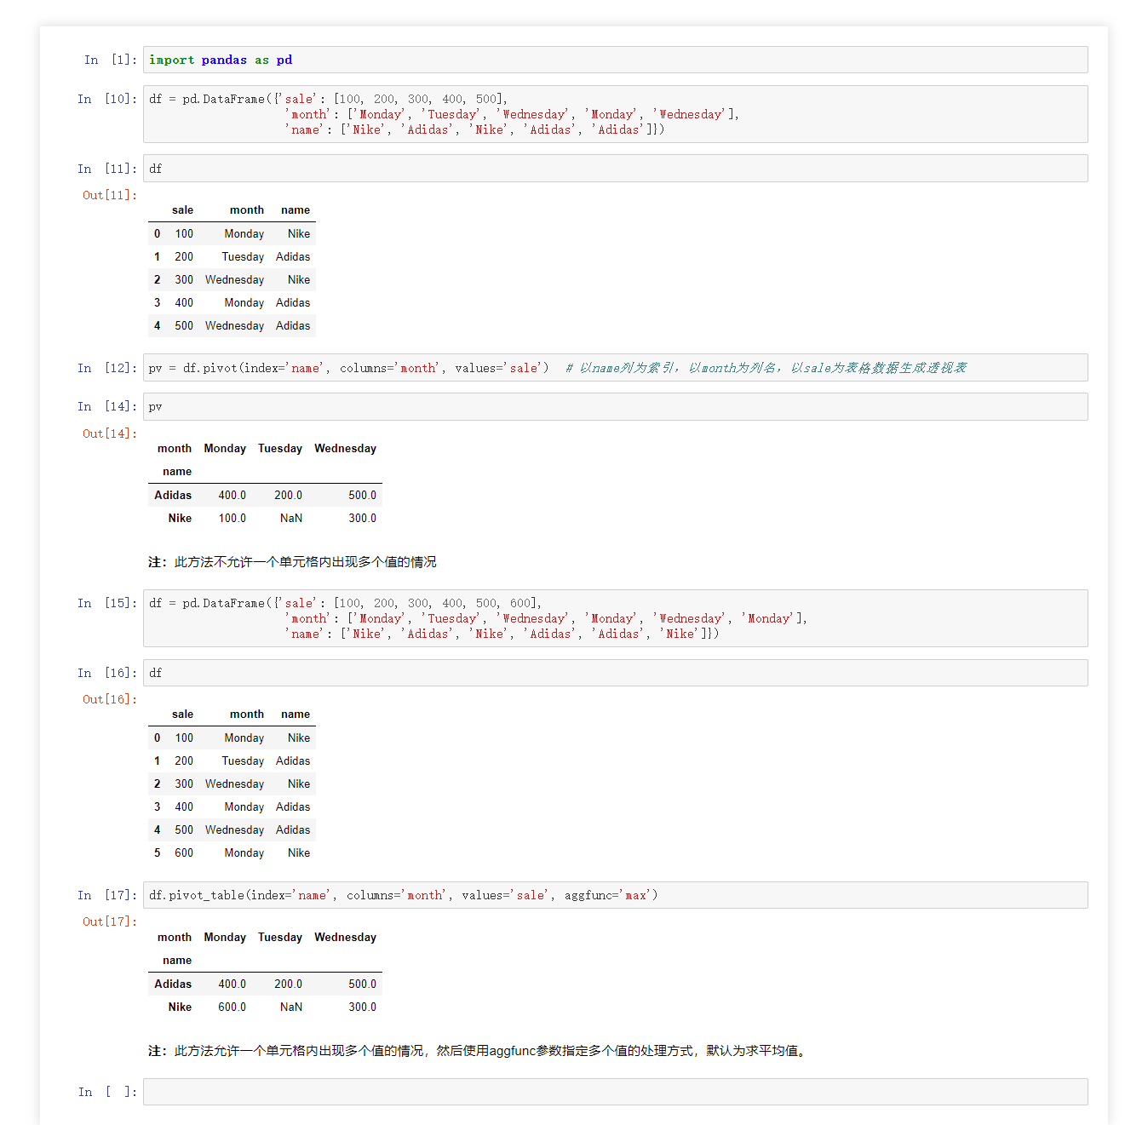
Task: Click the 'In [1]:' prompt label
Action: [111, 60]
